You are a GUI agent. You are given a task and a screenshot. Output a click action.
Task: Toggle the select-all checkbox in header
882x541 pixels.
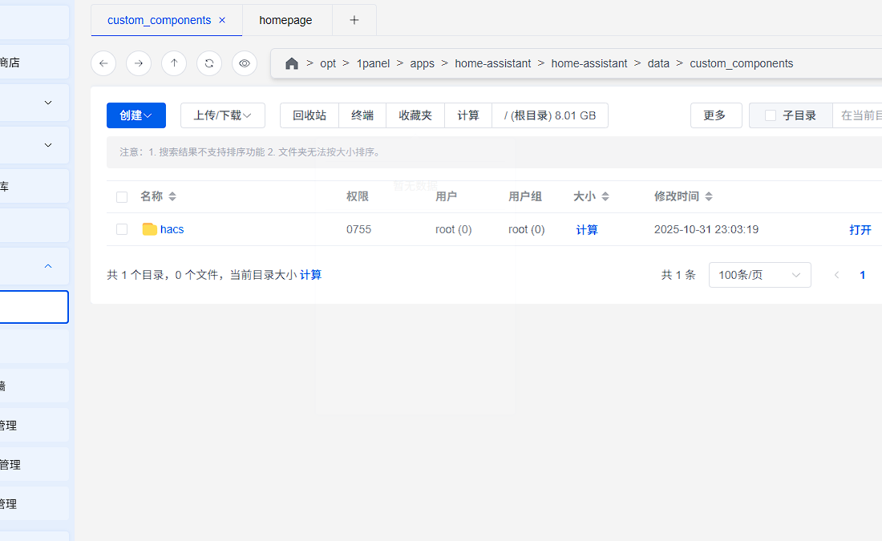point(122,196)
